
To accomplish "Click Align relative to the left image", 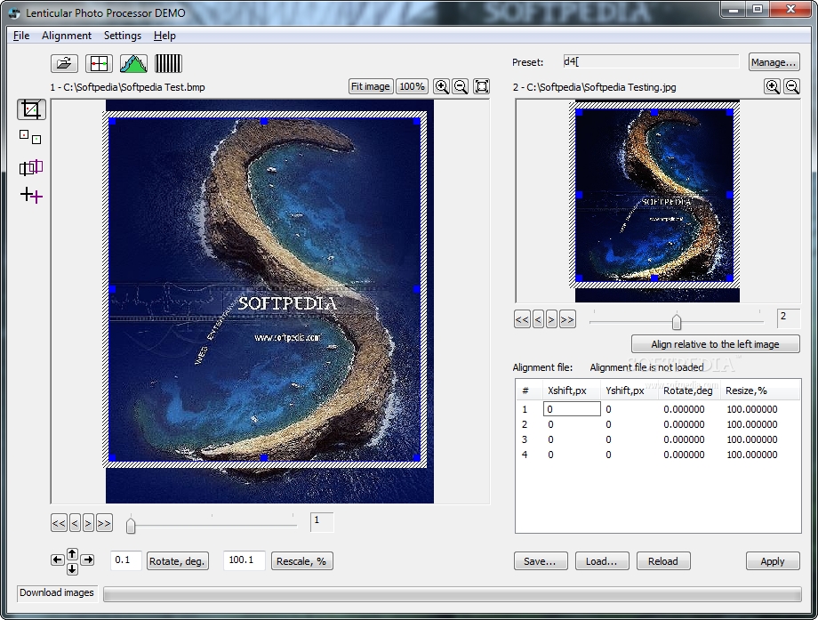I will (x=715, y=344).
